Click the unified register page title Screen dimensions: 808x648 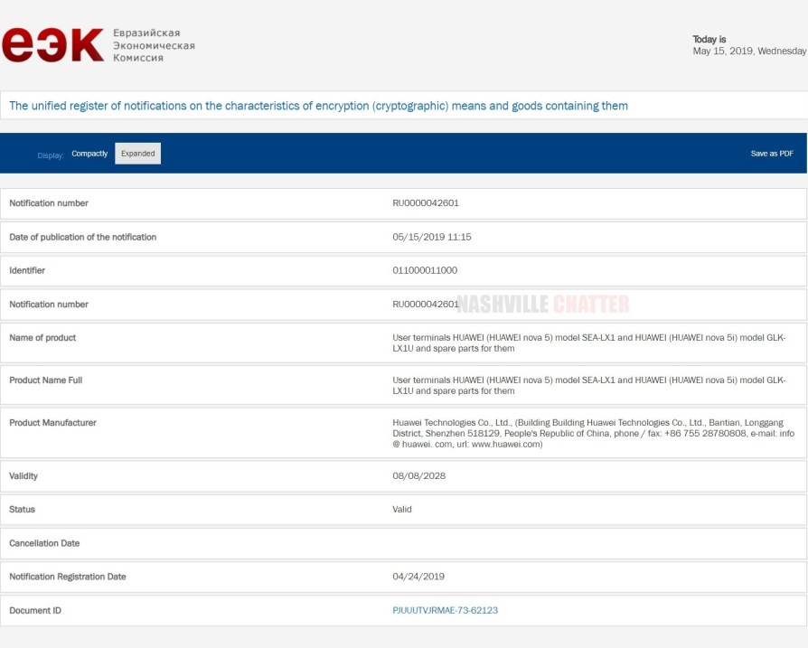tap(318, 106)
